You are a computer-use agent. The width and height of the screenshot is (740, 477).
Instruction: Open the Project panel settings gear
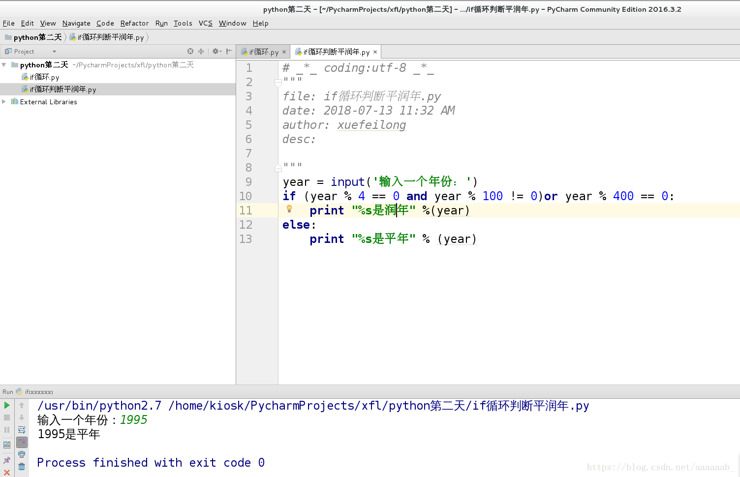216,51
